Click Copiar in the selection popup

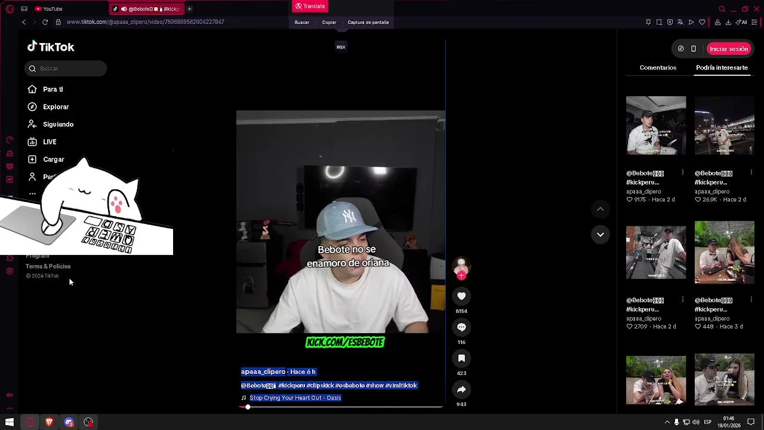point(329,22)
